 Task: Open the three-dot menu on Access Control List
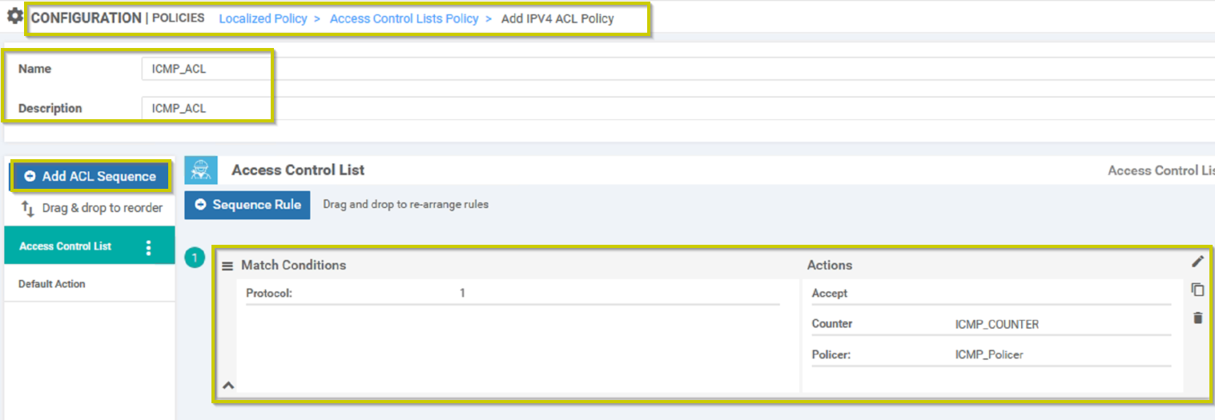point(148,247)
